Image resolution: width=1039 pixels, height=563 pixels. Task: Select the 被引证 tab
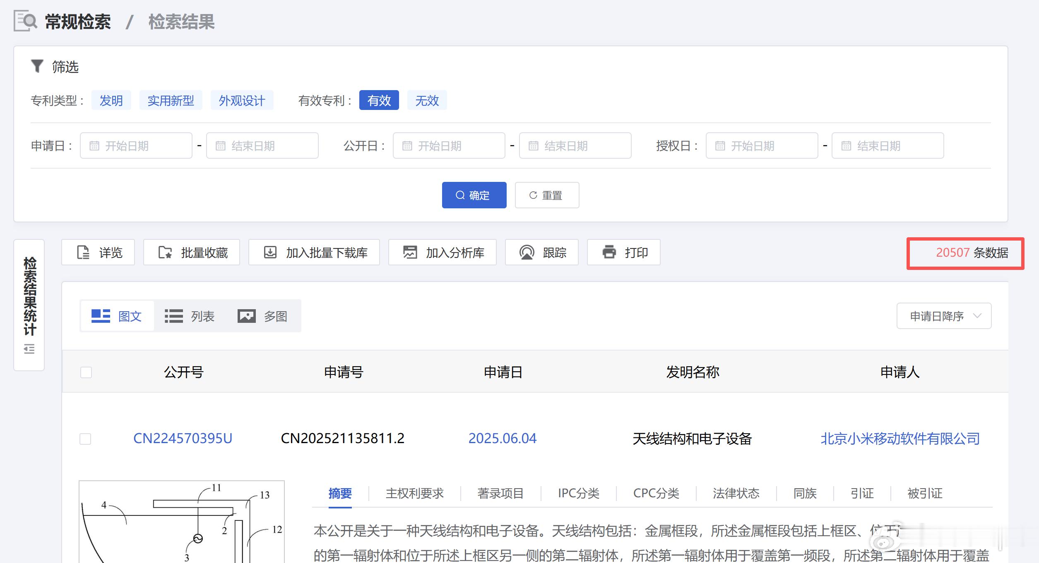coord(925,494)
